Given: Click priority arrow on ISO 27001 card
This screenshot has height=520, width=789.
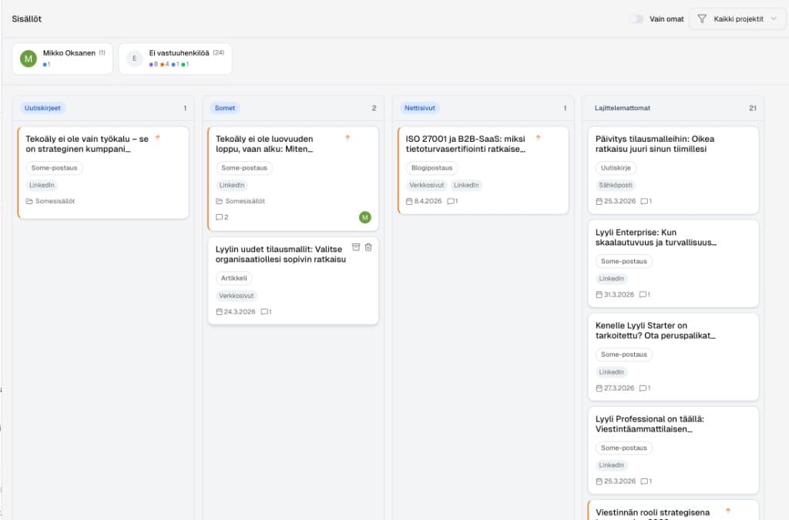Looking at the screenshot, I should click(538, 138).
